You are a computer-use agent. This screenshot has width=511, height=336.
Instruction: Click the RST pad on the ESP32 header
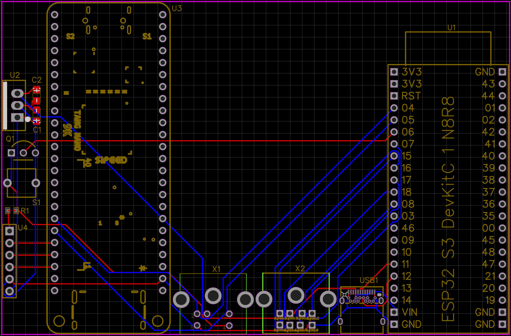tap(394, 96)
